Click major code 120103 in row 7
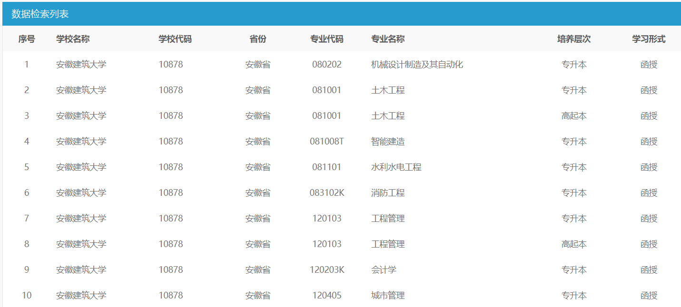Image resolution: width=681 pixels, height=307 pixels. [x=327, y=218]
